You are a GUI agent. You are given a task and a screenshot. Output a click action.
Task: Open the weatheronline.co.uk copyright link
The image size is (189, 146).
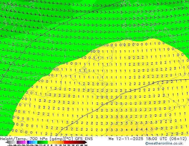pyautogui.click(x=164, y=143)
